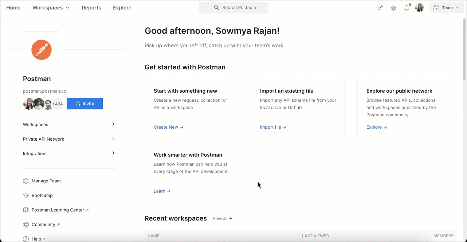The width and height of the screenshot is (467, 242).
Task: Open the sync status satellite icon
Action: pyautogui.click(x=380, y=8)
